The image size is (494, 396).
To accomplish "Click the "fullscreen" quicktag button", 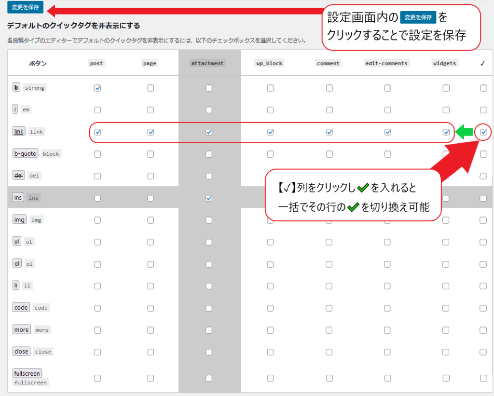I will click(x=27, y=373).
